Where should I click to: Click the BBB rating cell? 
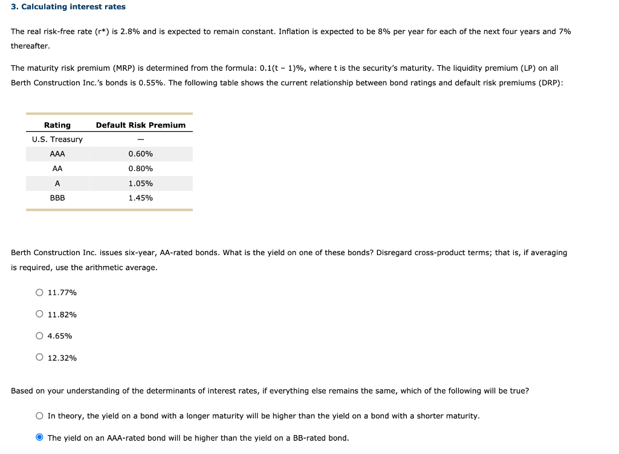(x=57, y=198)
